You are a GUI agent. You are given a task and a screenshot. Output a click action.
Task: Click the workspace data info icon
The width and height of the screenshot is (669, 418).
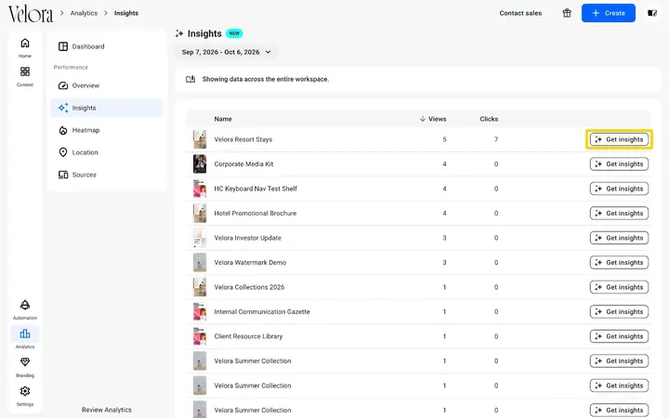point(190,79)
